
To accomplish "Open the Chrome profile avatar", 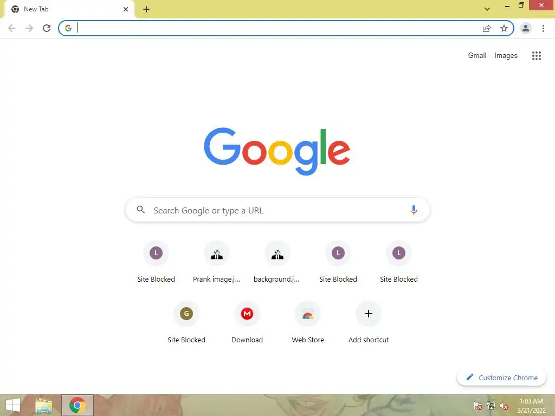I will [526, 28].
